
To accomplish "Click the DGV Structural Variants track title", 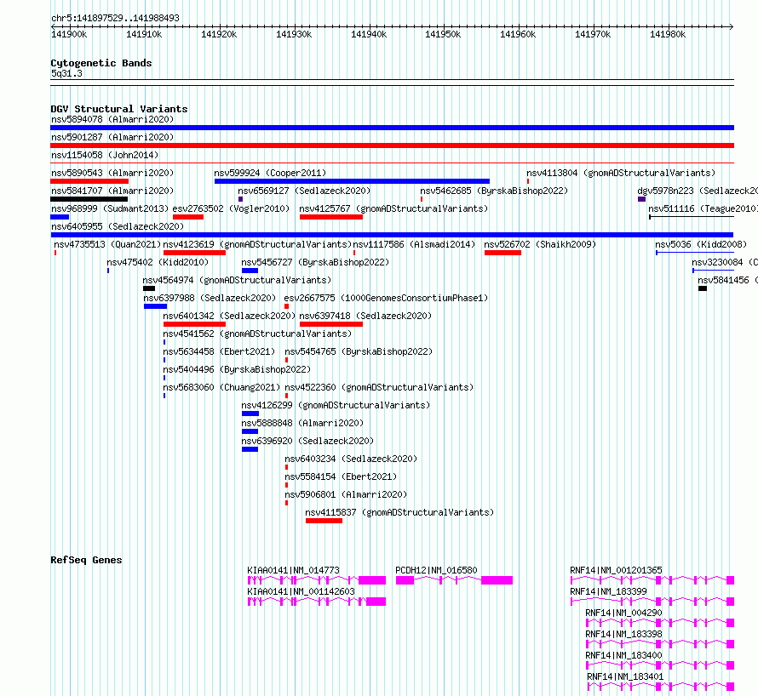I will 119,109.
